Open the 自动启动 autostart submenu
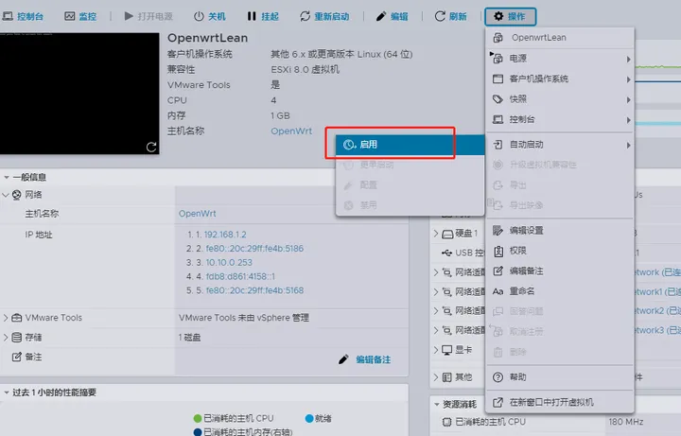Screen dimensions: 681x436 click(x=559, y=145)
